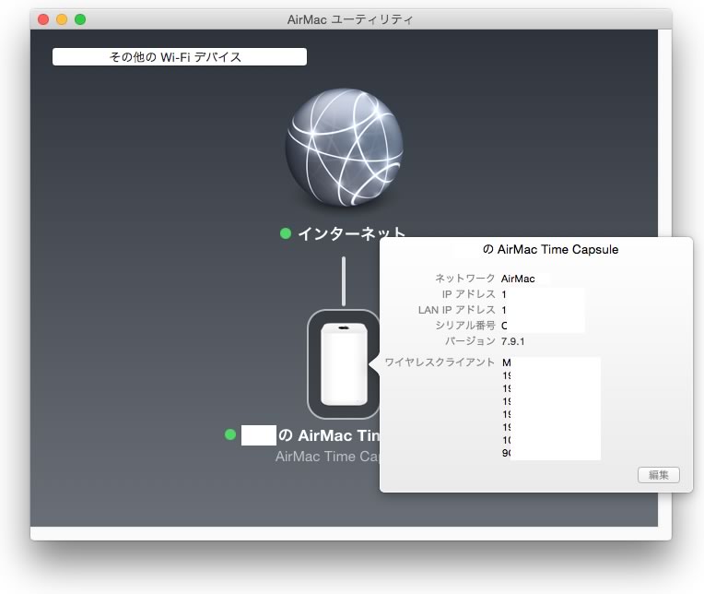704x594 pixels.
Task: Click the ワイヤレスクライアント label
Action: 440,362
